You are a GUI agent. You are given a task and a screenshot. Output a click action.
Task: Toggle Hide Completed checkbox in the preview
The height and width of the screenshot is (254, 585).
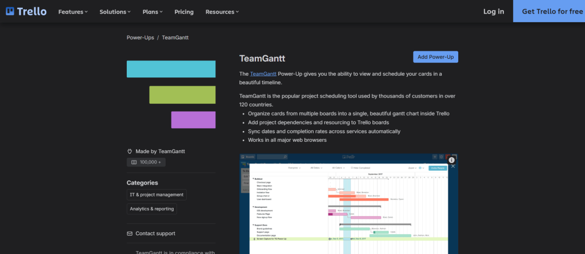351,168
